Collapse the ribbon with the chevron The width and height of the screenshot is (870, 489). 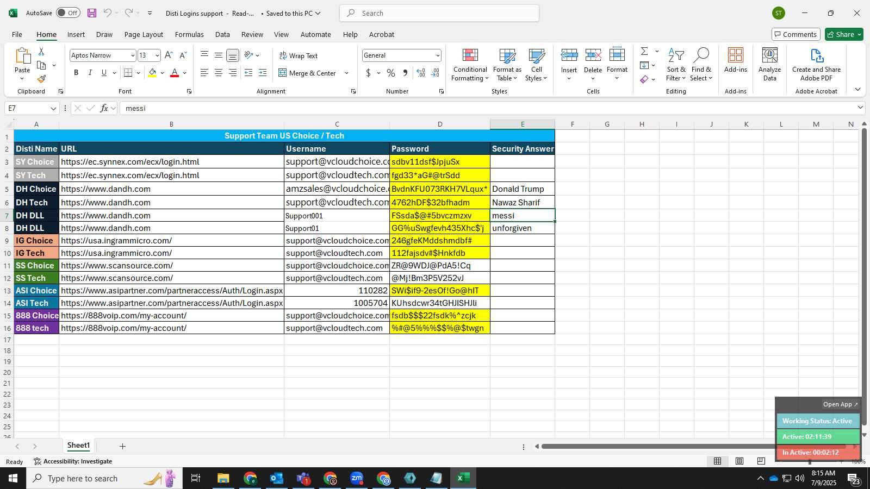click(857, 90)
